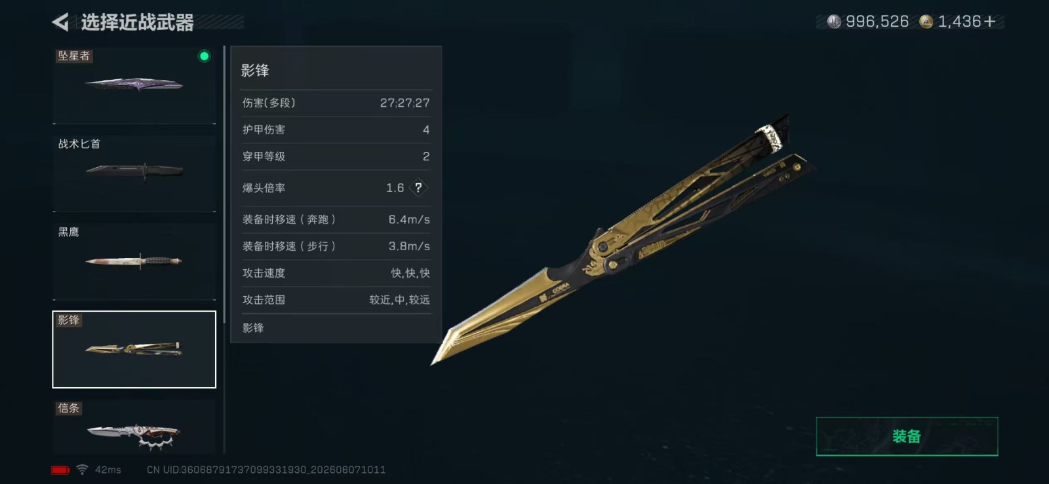Viewport: 1049px width, 484px height.
Task: Tap the silver currency coin icon
Action: [x=834, y=22]
